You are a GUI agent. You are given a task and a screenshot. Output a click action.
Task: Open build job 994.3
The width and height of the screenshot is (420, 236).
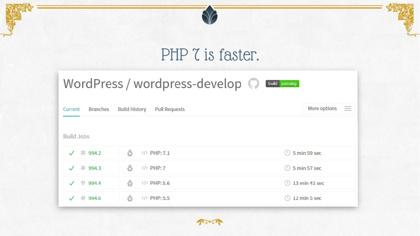click(95, 168)
